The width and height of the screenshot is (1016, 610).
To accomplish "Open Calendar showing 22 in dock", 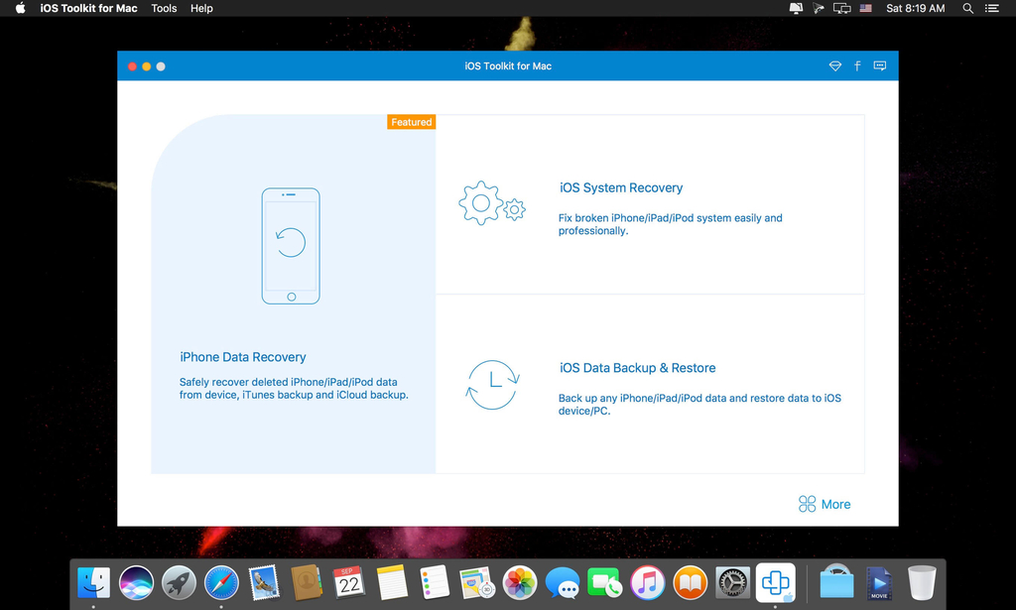I will tap(349, 583).
